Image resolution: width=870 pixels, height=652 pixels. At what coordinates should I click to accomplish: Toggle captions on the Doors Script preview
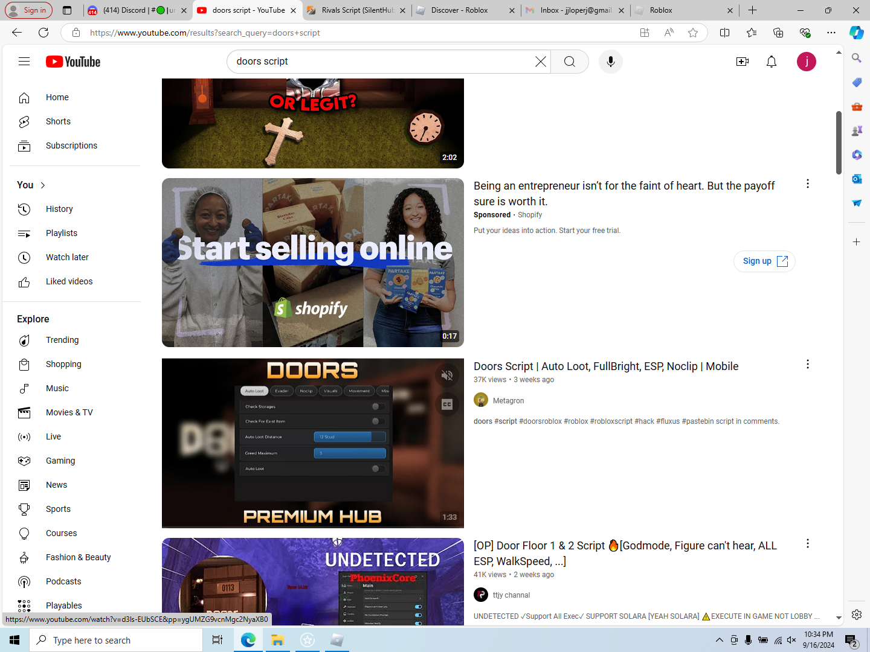(447, 404)
